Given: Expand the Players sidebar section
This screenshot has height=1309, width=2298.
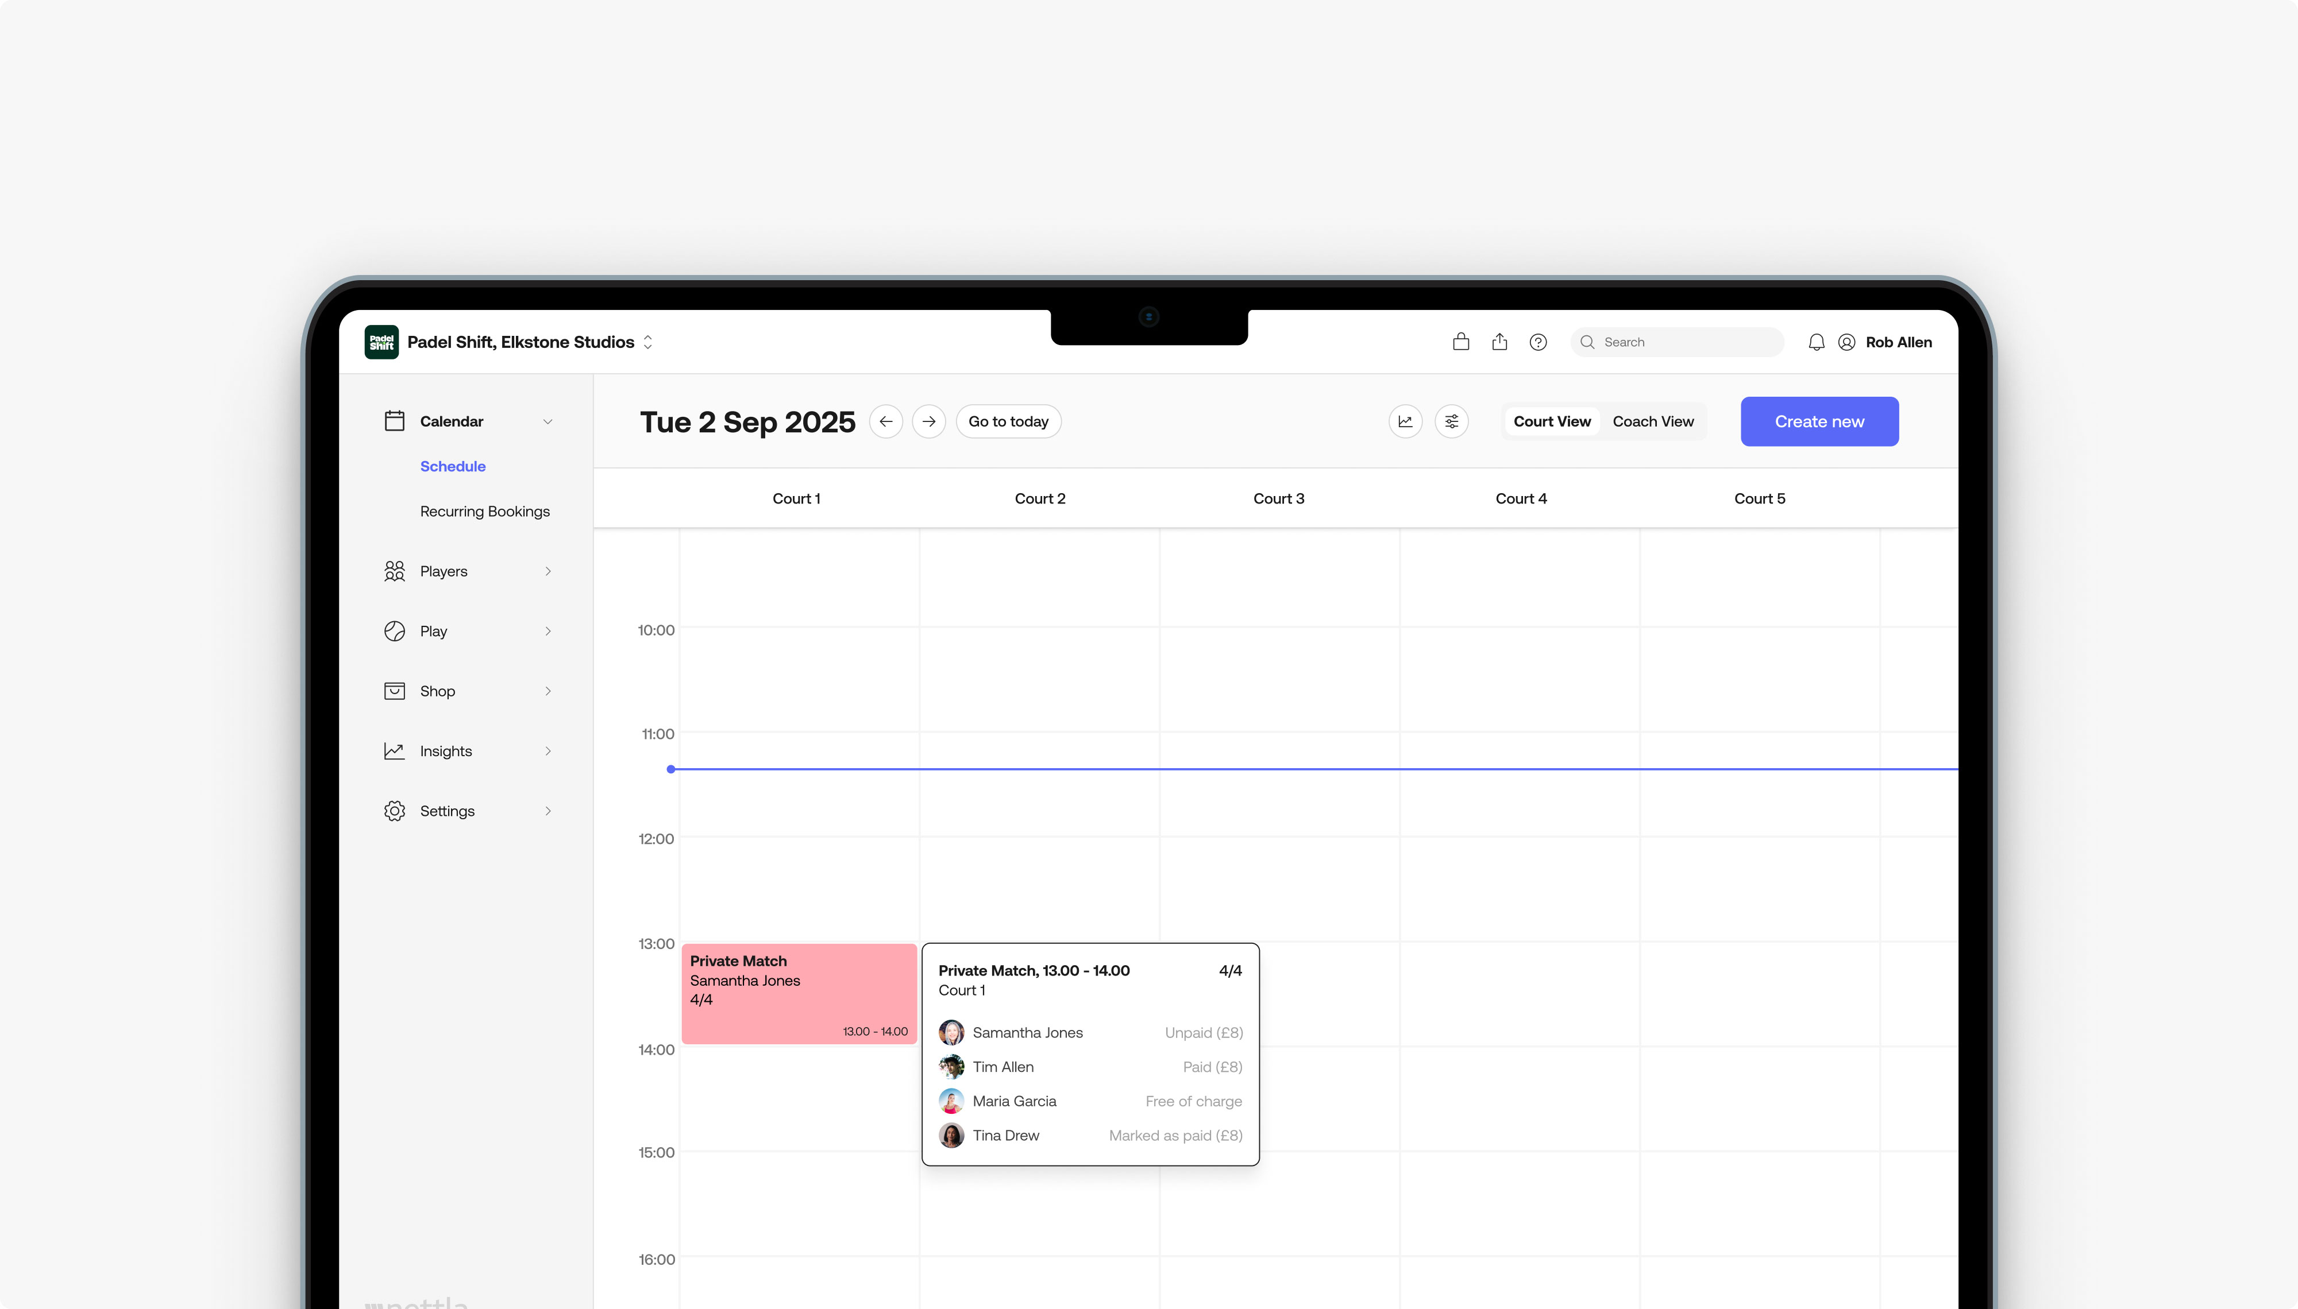Looking at the screenshot, I should [547, 571].
